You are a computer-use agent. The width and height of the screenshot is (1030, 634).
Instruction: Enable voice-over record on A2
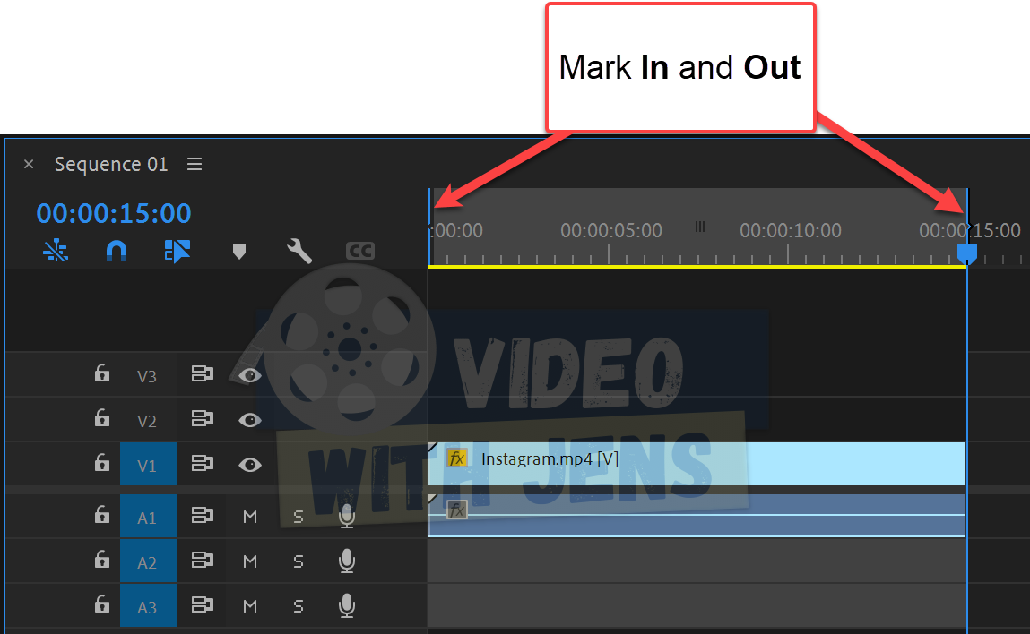click(347, 561)
